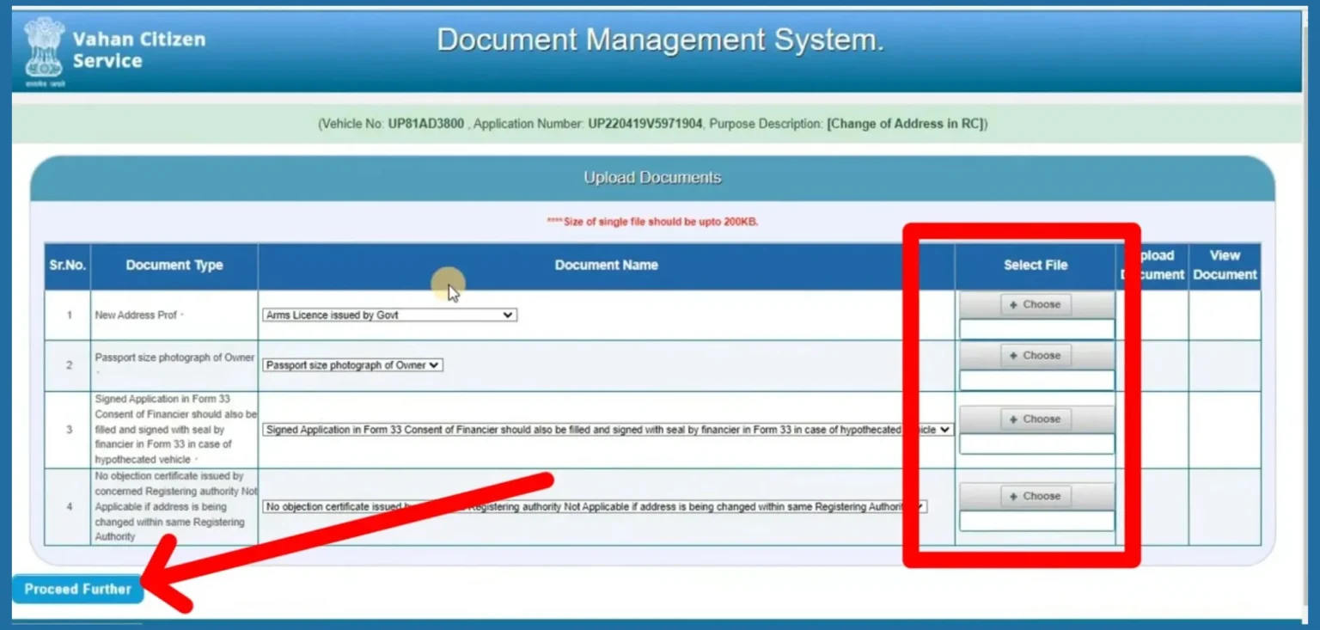Choose a file for New Address Proof
Viewport: 1320px width, 630px height.
(x=1036, y=304)
